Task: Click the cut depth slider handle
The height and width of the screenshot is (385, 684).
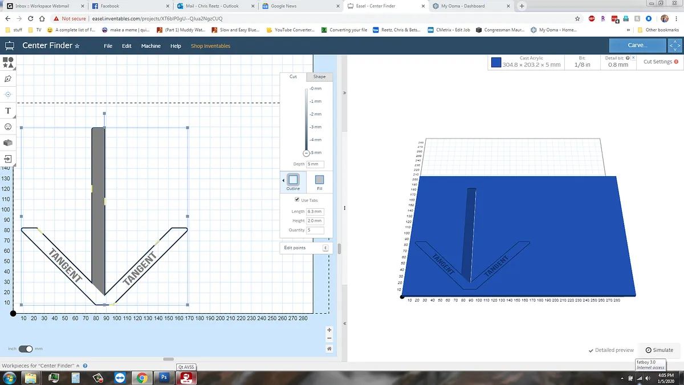Action: coord(306,153)
